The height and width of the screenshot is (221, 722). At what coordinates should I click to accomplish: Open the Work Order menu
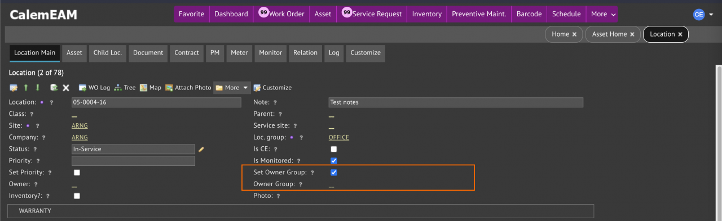pyautogui.click(x=281, y=14)
